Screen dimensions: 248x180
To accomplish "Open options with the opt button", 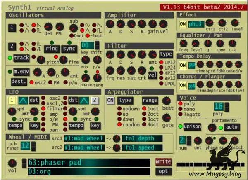I will click(x=163, y=171).
